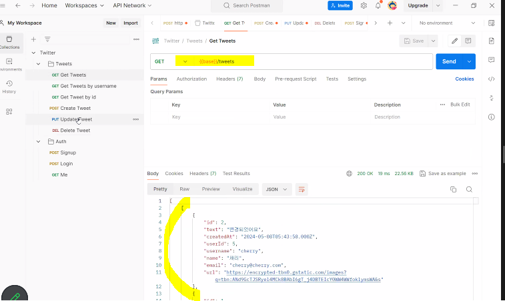
Task: Go back with the left arrow
Action: click(18, 5)
